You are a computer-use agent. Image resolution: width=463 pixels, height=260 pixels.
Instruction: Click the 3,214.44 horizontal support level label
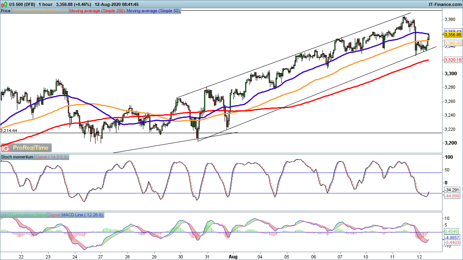point(8,130)
